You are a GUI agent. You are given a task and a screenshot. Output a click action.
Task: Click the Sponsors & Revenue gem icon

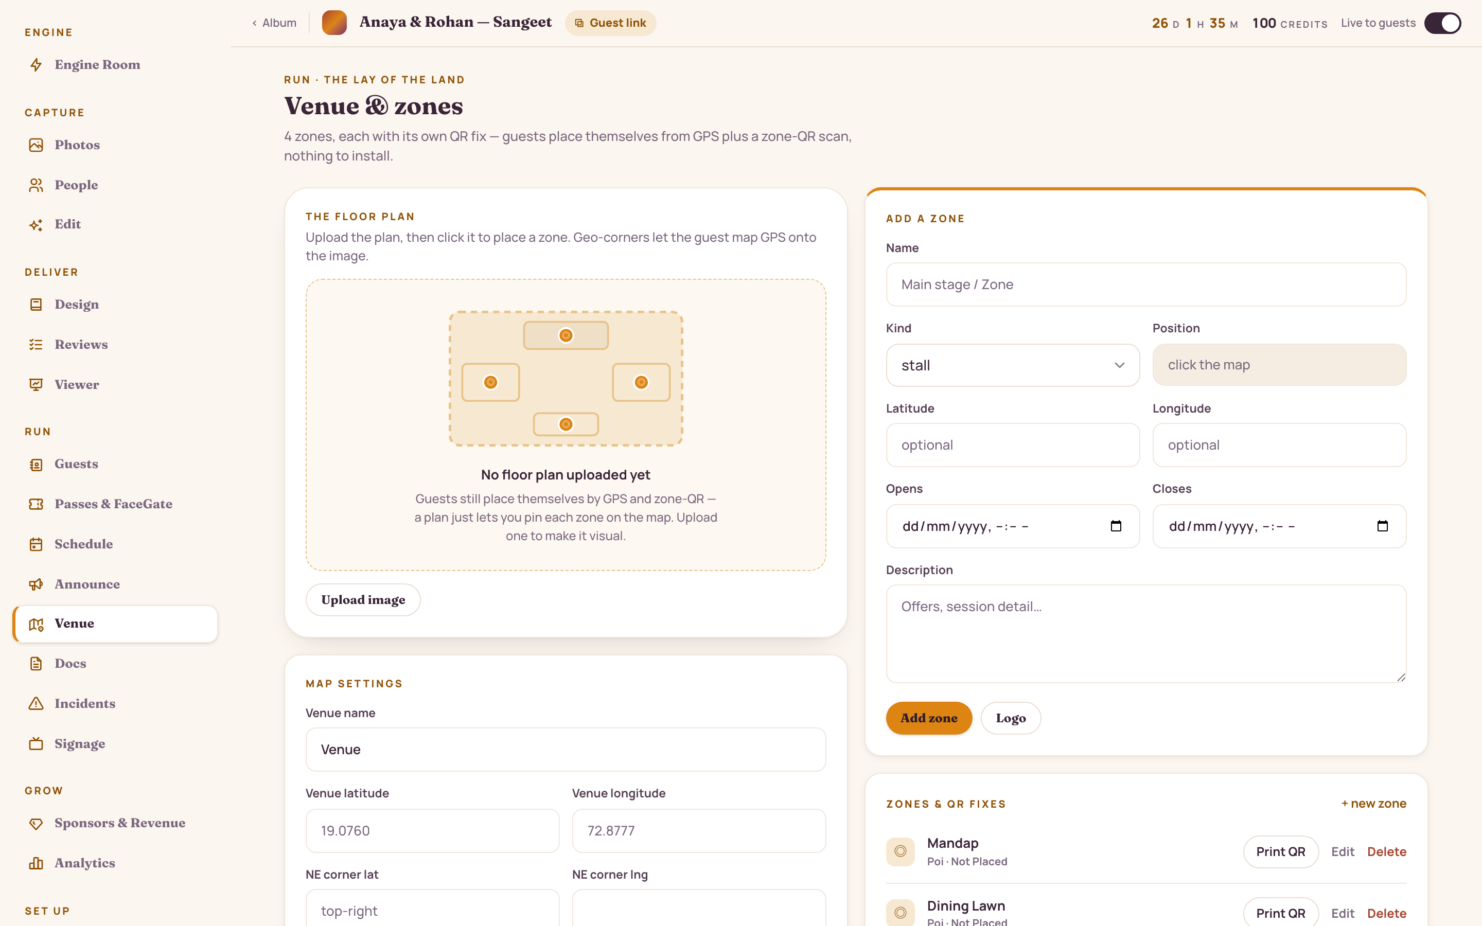pos(36,824)
